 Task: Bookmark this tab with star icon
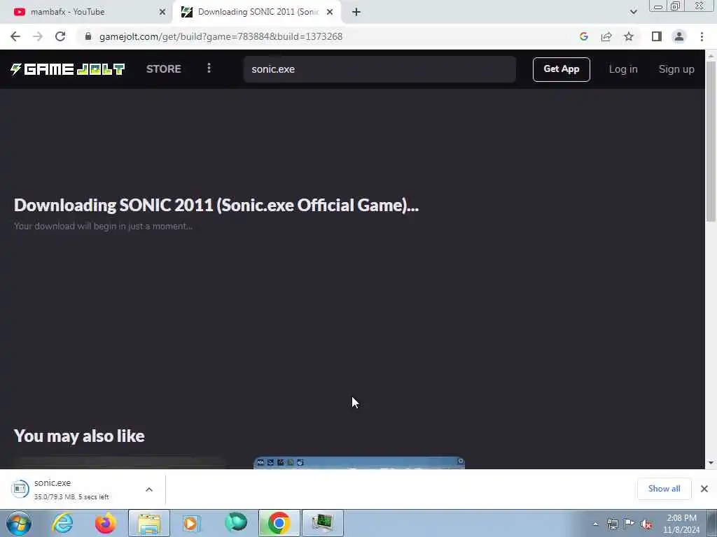[629, 36]
